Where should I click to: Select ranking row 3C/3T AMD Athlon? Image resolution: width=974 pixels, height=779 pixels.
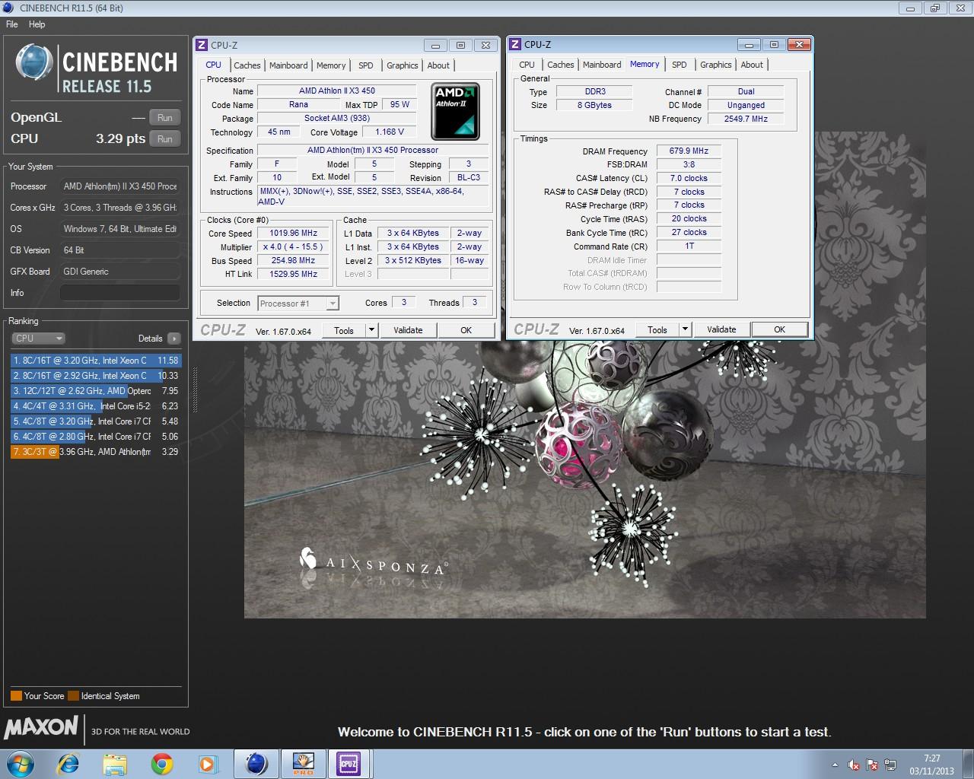96,452
